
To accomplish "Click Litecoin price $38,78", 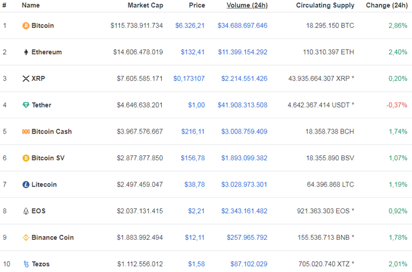I will (x=194, y=185).
